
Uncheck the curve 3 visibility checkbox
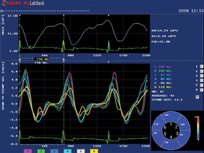pos(202,75)
